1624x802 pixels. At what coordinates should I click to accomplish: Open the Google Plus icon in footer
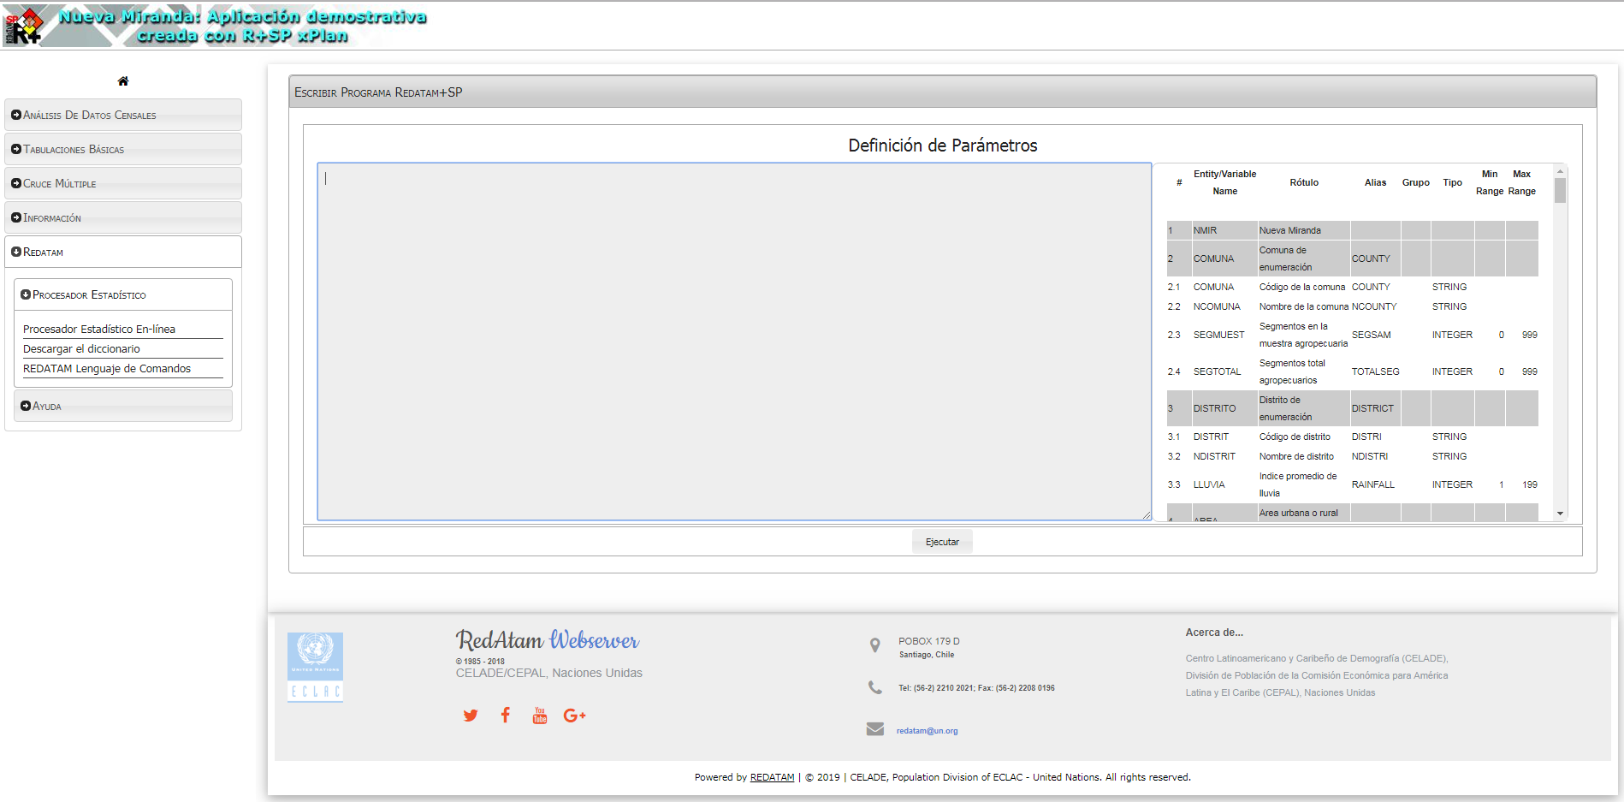coord(575,716)
